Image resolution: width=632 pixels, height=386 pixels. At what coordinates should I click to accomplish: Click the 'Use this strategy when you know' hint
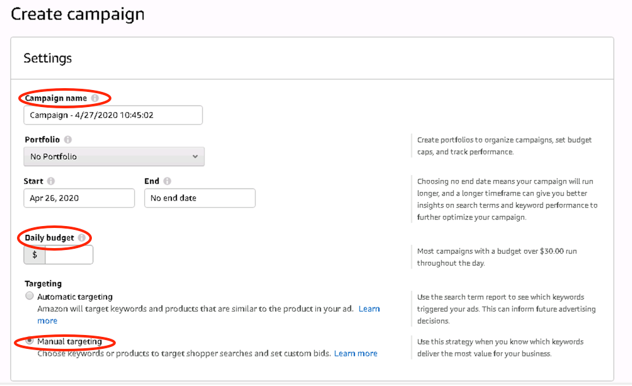(x=500, y=348)
